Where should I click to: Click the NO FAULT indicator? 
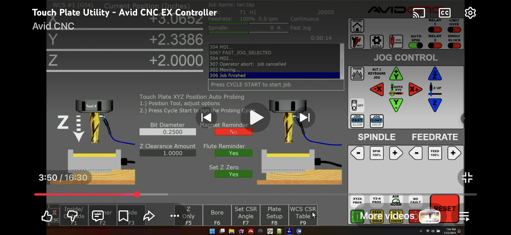(x=415, y=201)
